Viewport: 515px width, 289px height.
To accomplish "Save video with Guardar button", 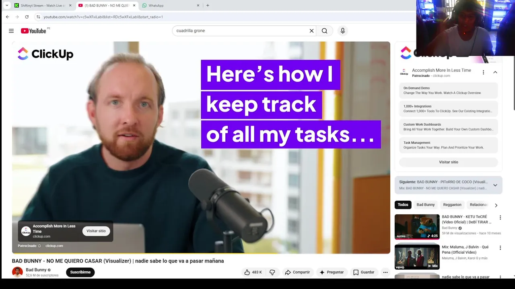I will (x=364, y=272).
